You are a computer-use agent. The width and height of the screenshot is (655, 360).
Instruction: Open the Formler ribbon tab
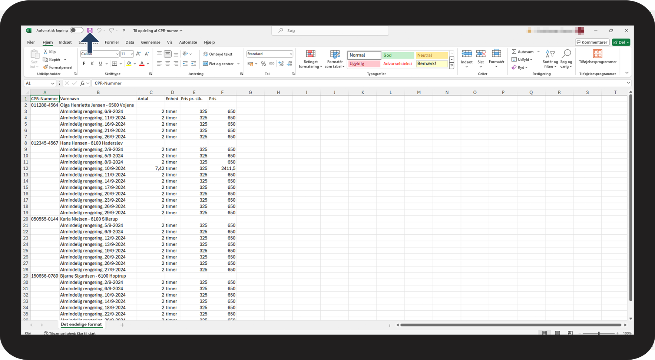(112, 42)
